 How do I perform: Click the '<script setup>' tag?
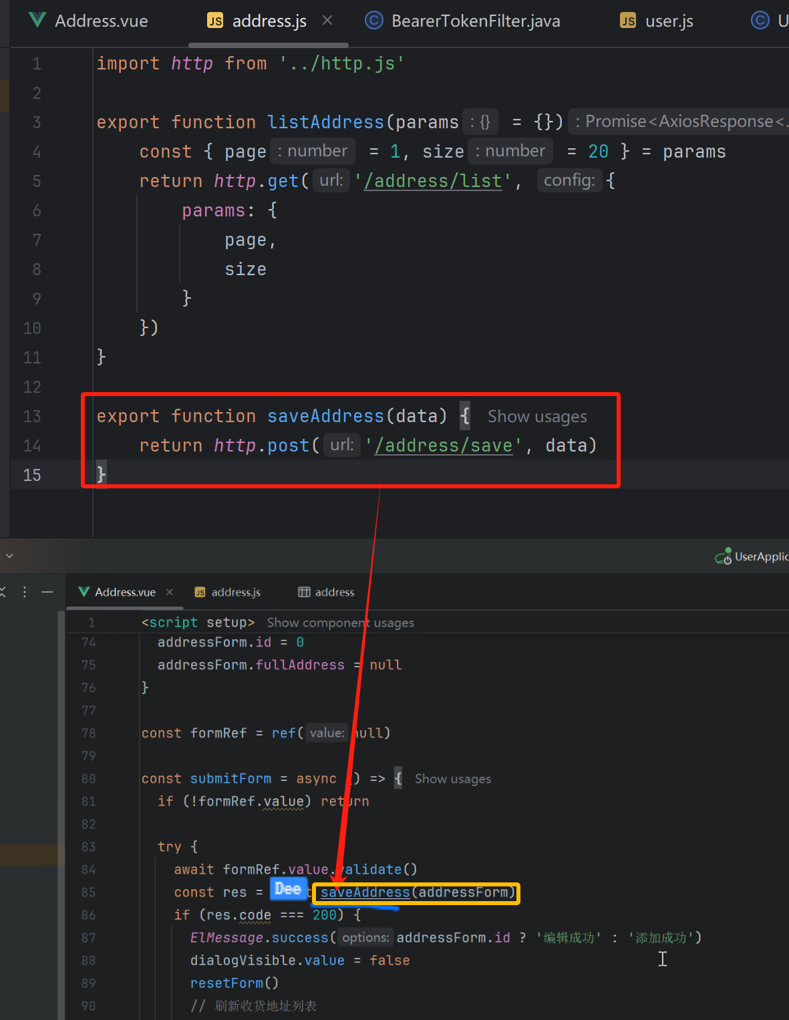[x=198, y=623]
